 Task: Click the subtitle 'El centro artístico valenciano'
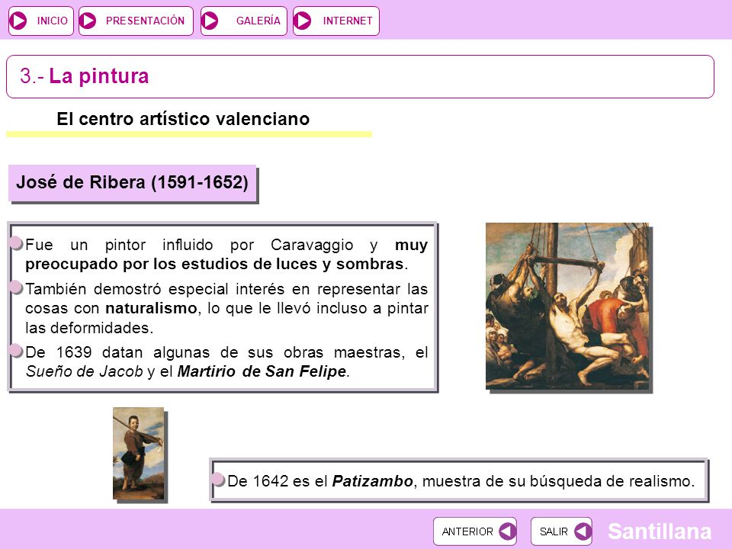coord(183,119)
